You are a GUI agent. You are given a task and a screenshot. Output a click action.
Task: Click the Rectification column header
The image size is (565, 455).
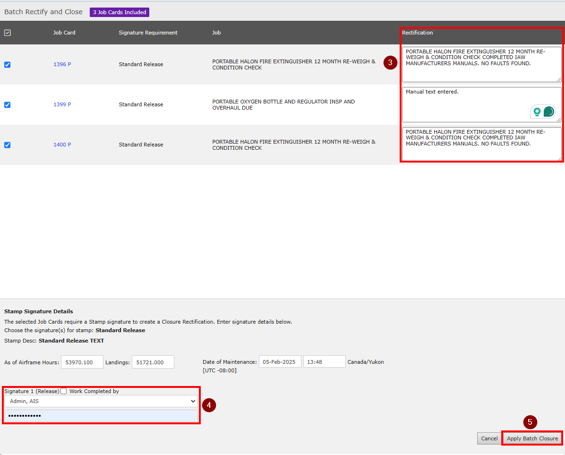click(x=417, y=33)
